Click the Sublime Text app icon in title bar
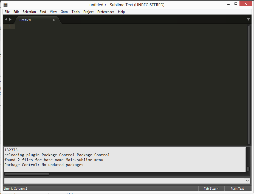Viewport: 254px width, 194px height. 5,5
